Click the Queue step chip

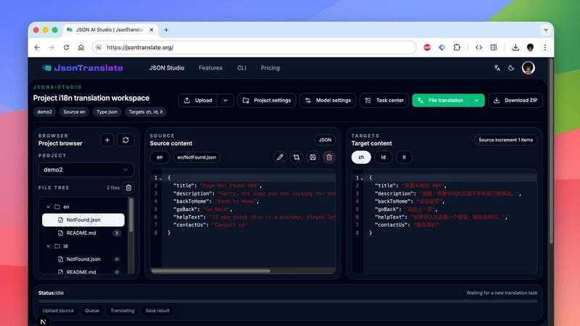coord(92,311)
